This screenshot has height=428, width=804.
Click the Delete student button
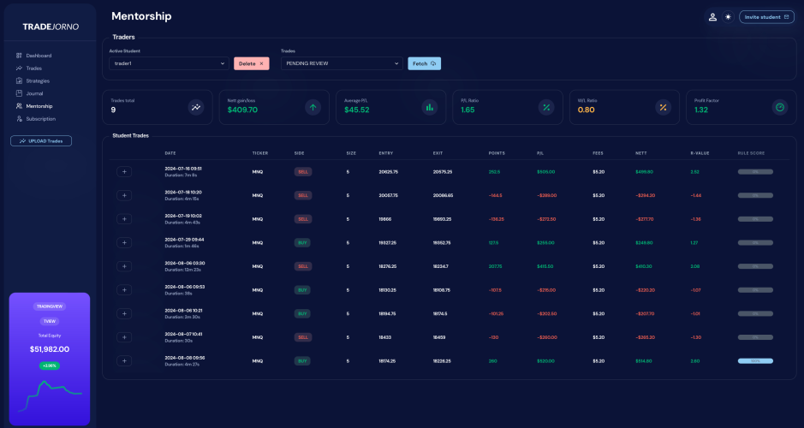(251, 63)
